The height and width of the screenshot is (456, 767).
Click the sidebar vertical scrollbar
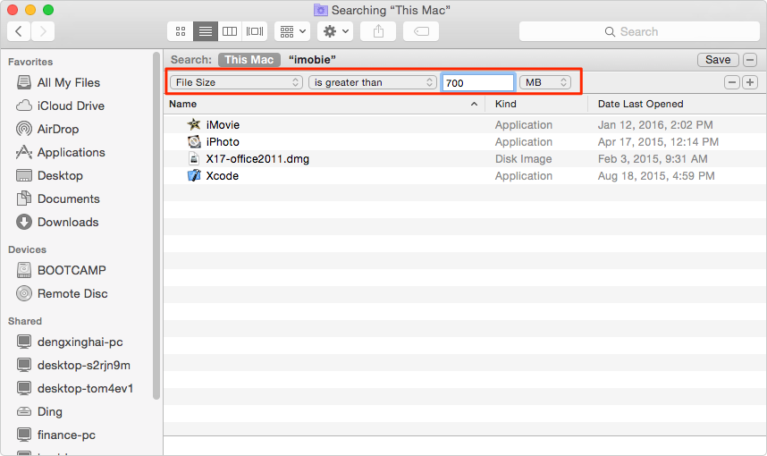(156, 226)
